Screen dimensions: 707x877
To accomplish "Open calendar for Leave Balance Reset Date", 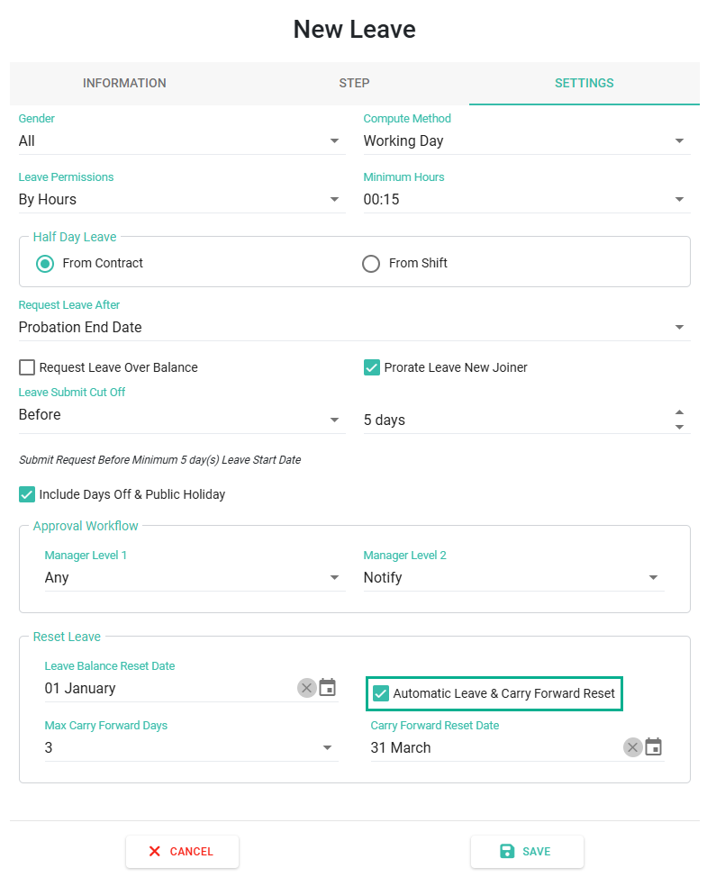I will pyautogui.click(x=328, y=688).
